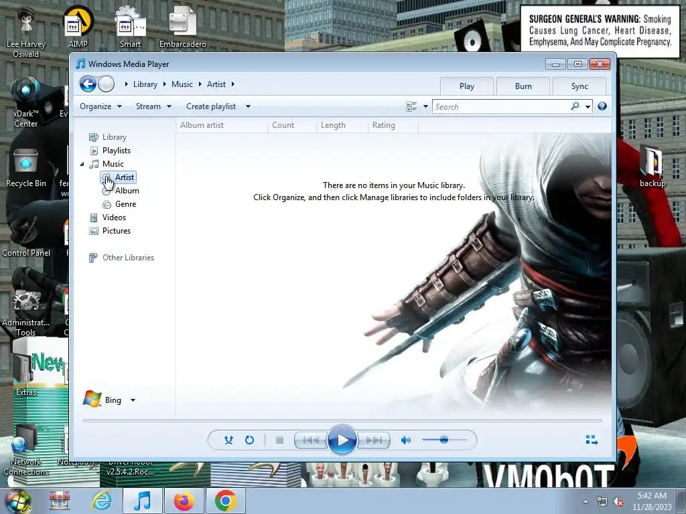Screen dimensions: 686x514
Task: Sort by Count column
Action: pyautogui.click(x=292, y=125)
